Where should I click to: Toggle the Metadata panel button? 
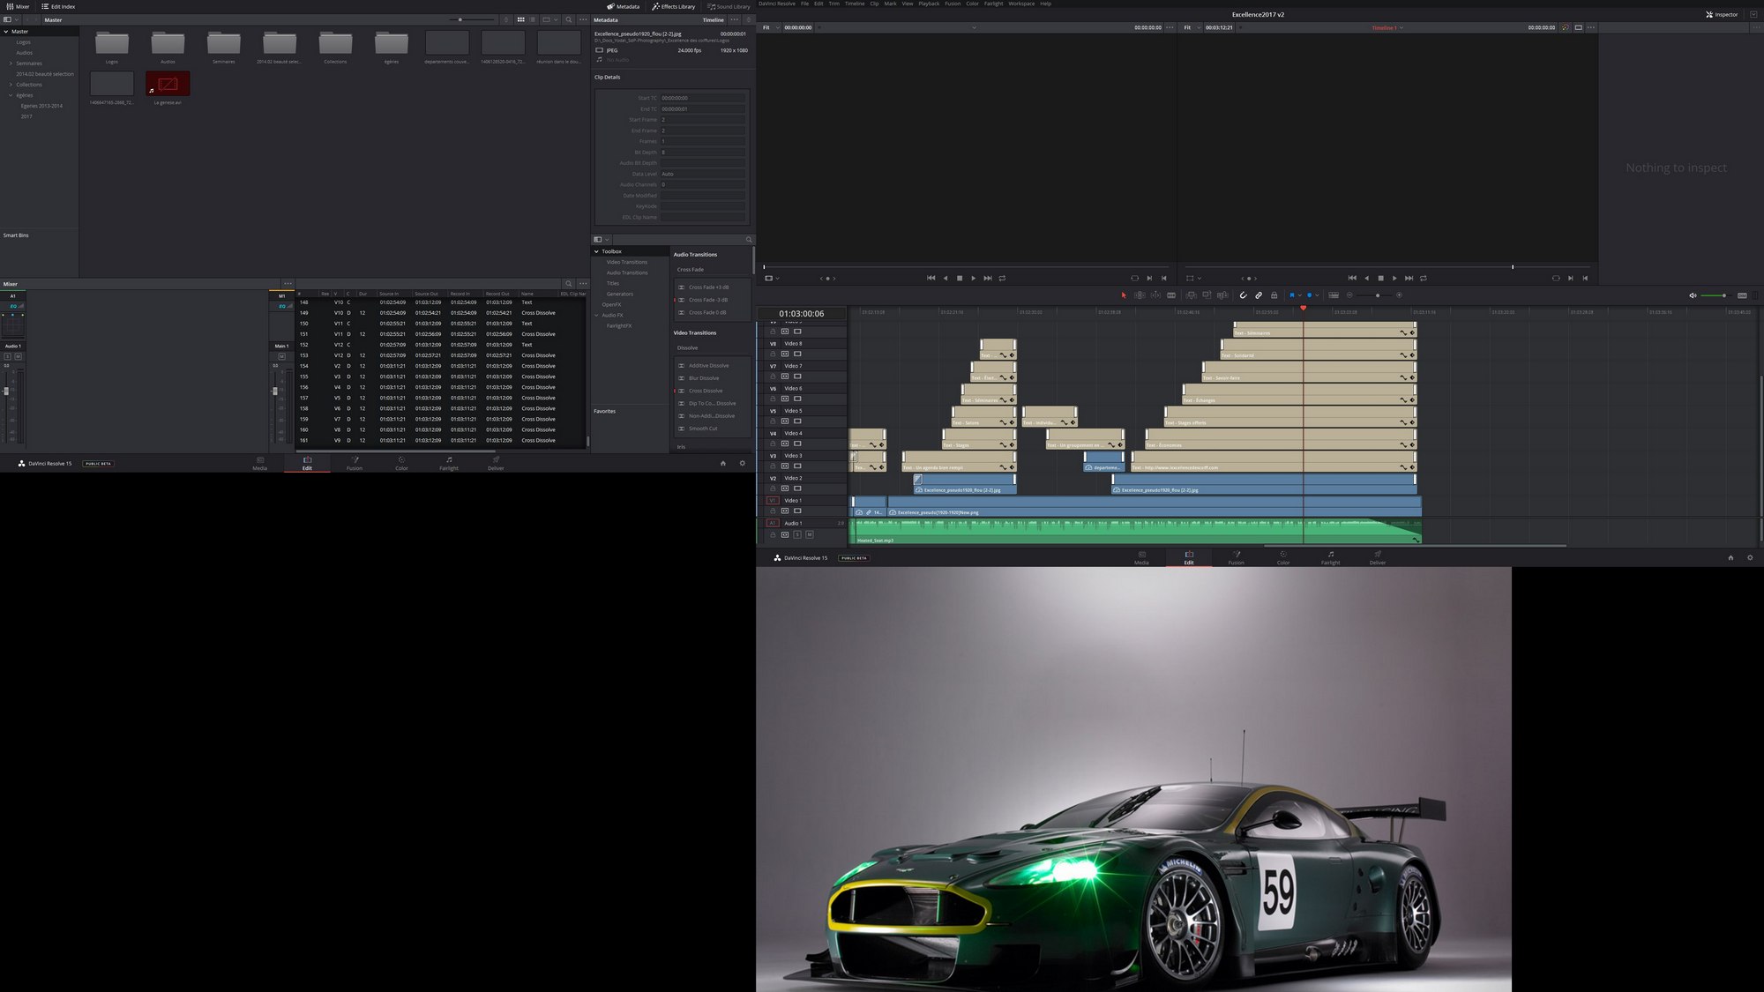(x=623, y=6)
